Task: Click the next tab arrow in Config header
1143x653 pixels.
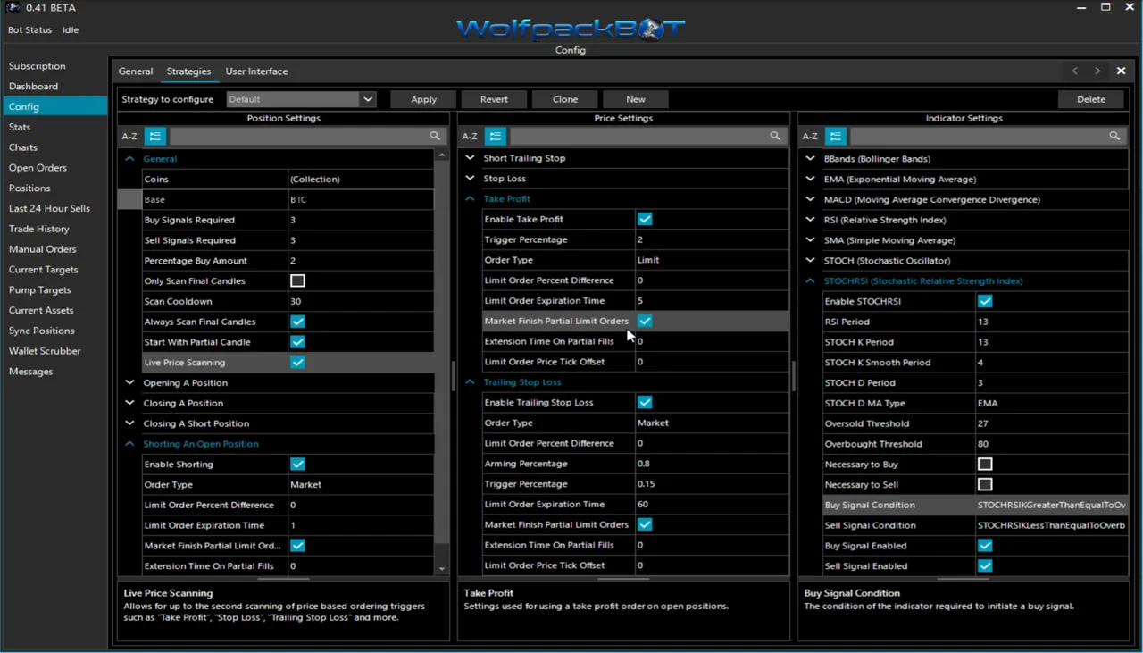Action: point(1097,71)
